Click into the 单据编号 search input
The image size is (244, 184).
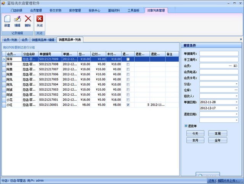click(219, 54)
